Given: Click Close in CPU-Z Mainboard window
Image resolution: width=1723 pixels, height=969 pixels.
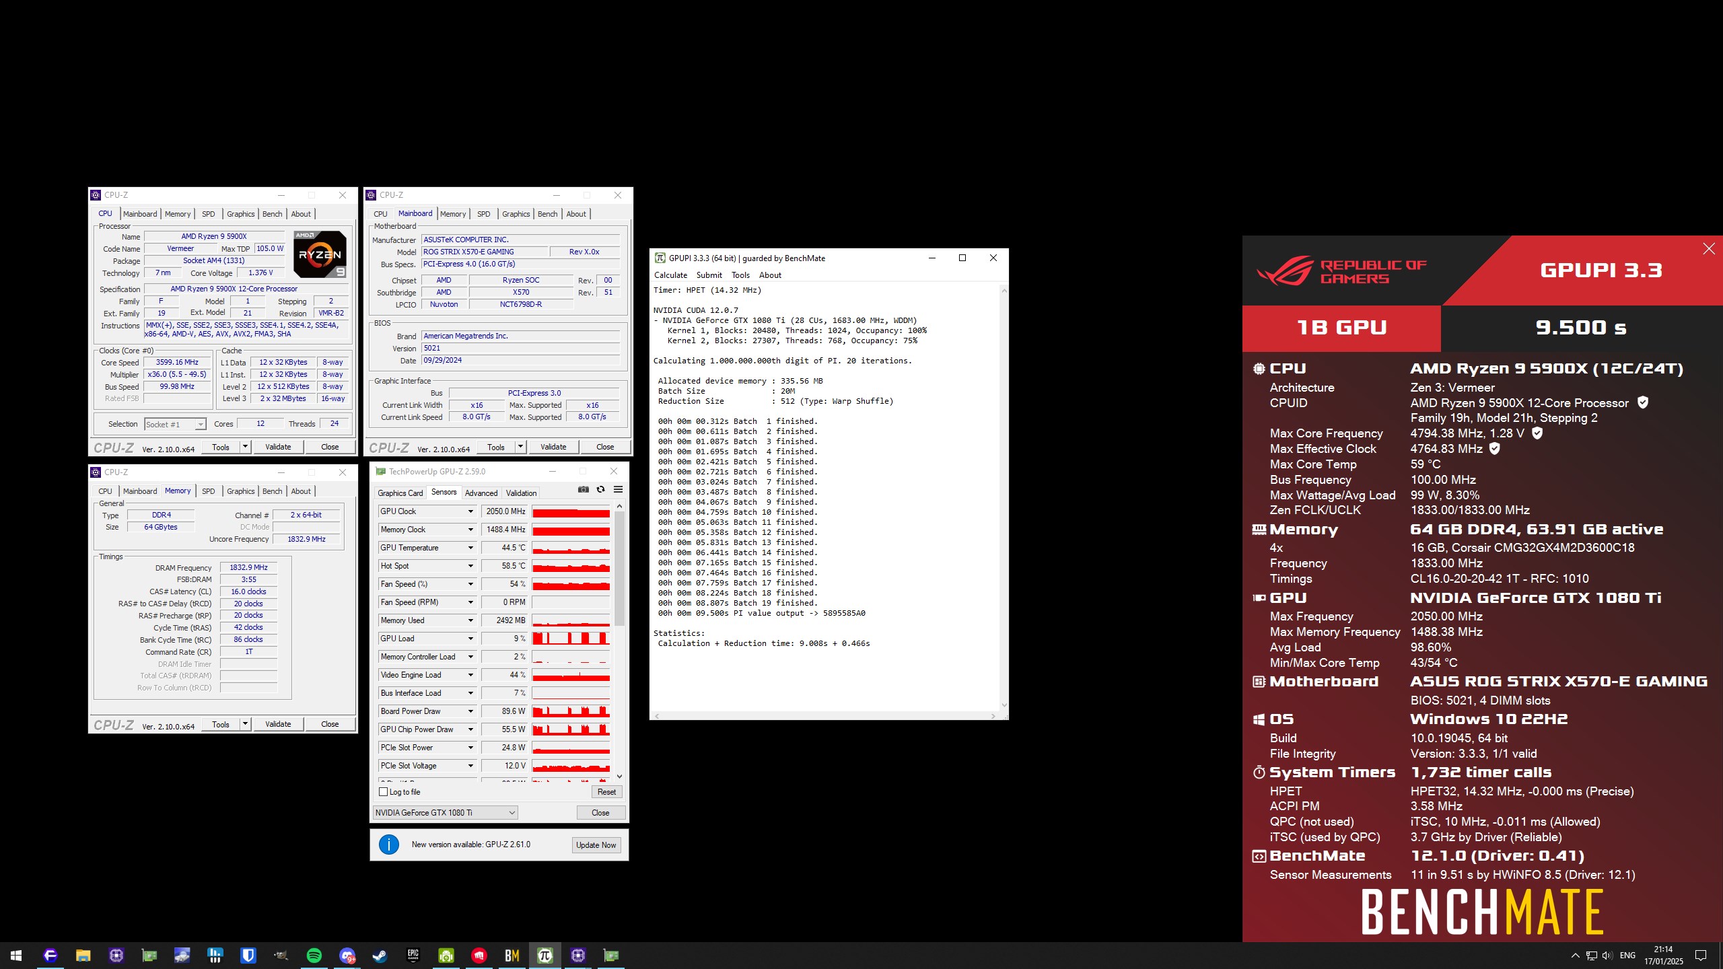Looking at the screenshot, I should pyautogui.click(x=605, y=447).
